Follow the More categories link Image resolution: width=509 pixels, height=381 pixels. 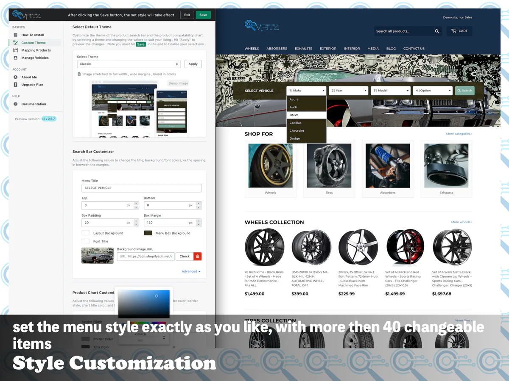click(x=459, y=134)
